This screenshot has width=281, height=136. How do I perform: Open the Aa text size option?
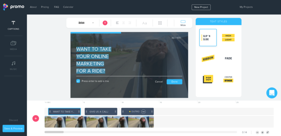click(145, 23)
